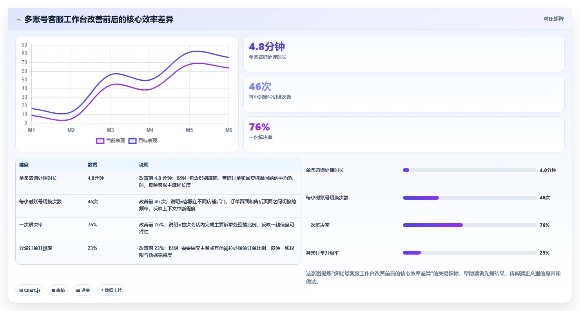The height and width of the screenshot is (311, 580).
Task: Click the table data cell 23%
Action: (x=92, y=248)
